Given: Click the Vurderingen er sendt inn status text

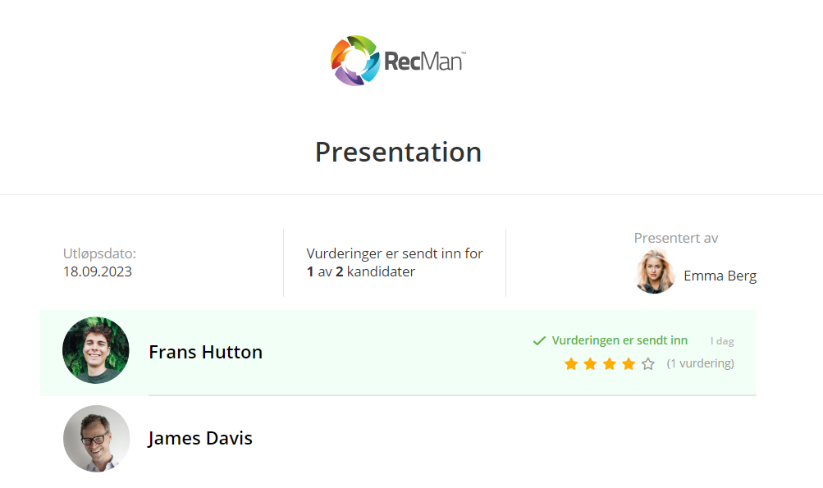Looking at the screenshot, I should tap(620, 340).
